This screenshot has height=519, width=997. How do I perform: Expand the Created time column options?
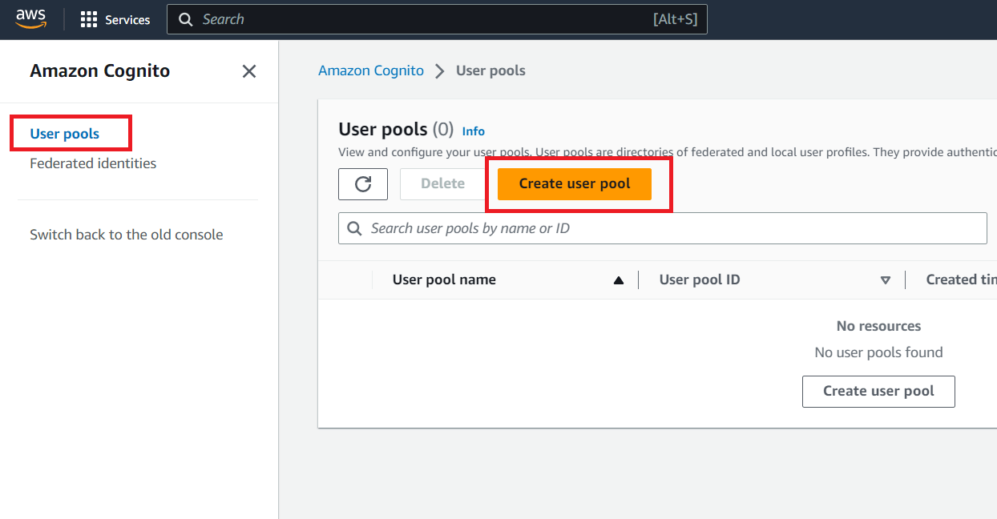click(x=961, y=279)
